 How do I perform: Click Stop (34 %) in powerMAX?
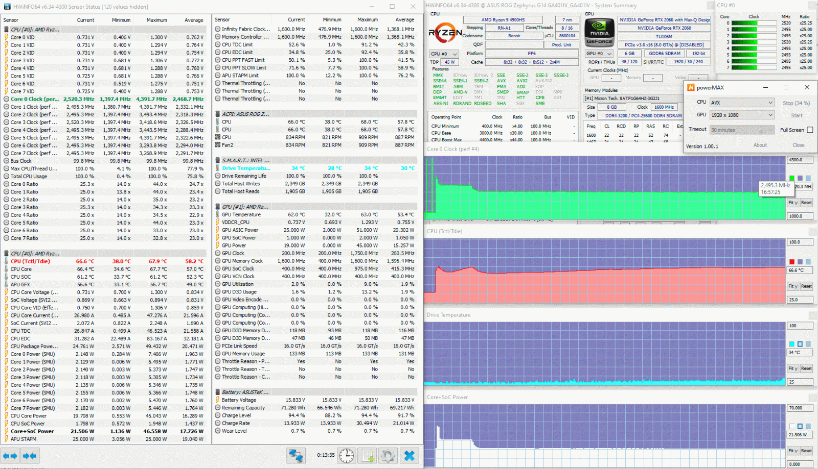pos(796,103)
